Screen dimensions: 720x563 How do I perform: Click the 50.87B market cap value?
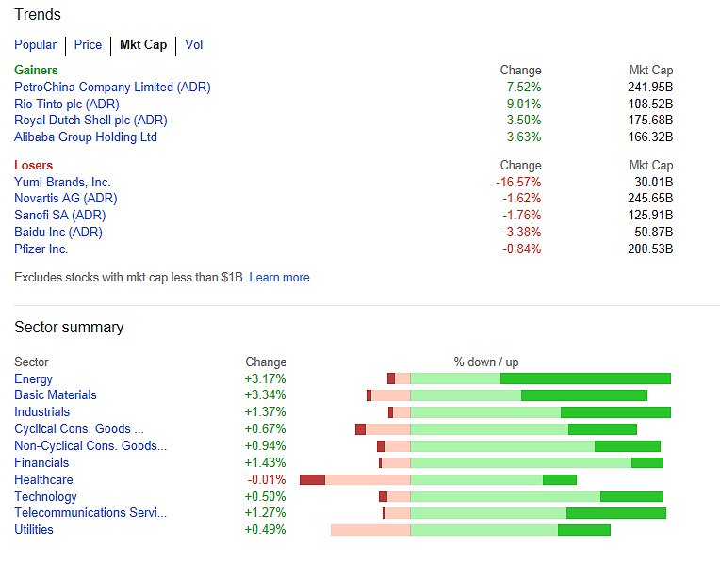[654, 233]
